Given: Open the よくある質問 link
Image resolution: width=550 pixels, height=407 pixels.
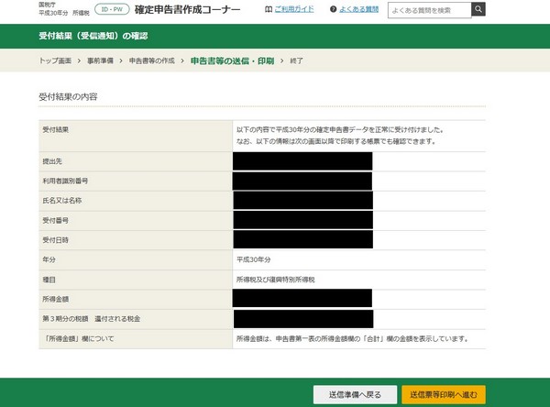Looking at the screenshot, I should pos(358,9).
